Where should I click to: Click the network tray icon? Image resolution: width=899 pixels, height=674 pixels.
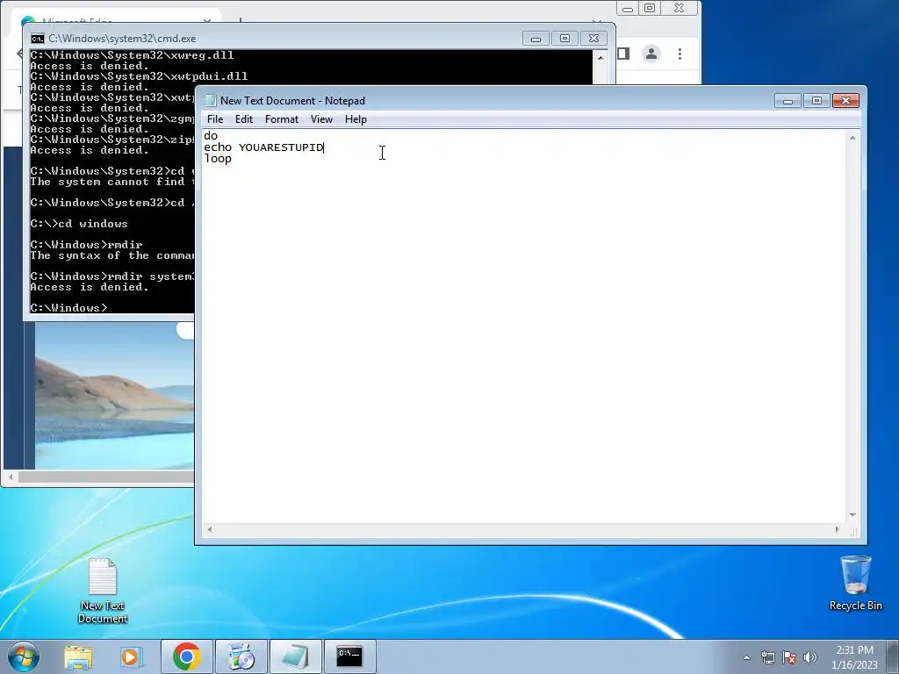point(767,657)
